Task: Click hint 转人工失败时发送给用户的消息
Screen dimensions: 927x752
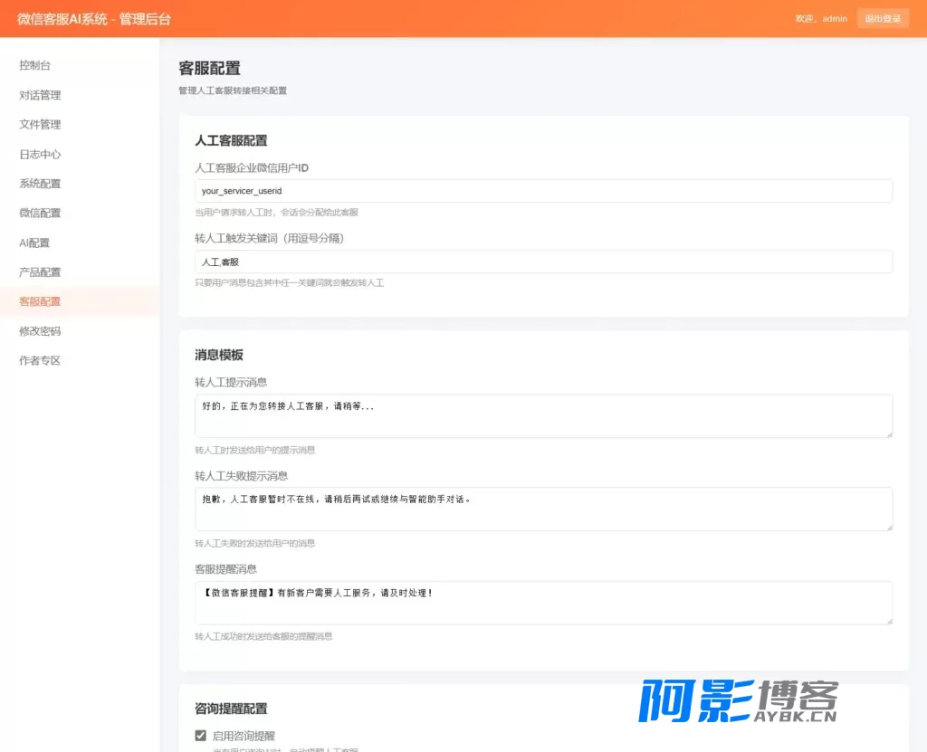Action: (254, 543)
